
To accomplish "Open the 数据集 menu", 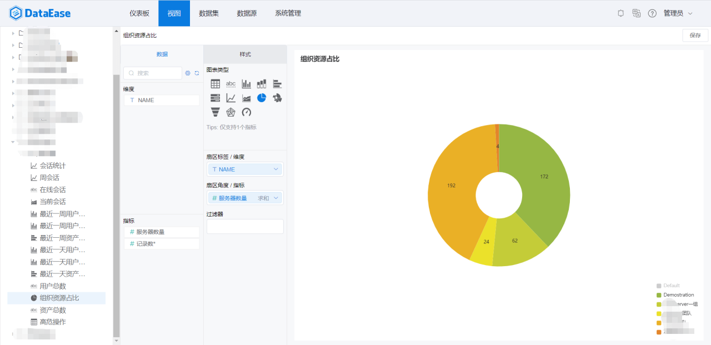I will [209, 13].
